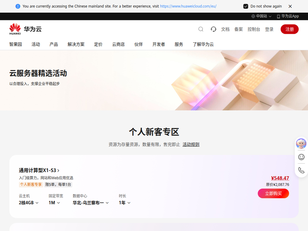Screen dimensions: 308x231
Task: Open the AI assistant avatar icon
Action: (301, 143)
